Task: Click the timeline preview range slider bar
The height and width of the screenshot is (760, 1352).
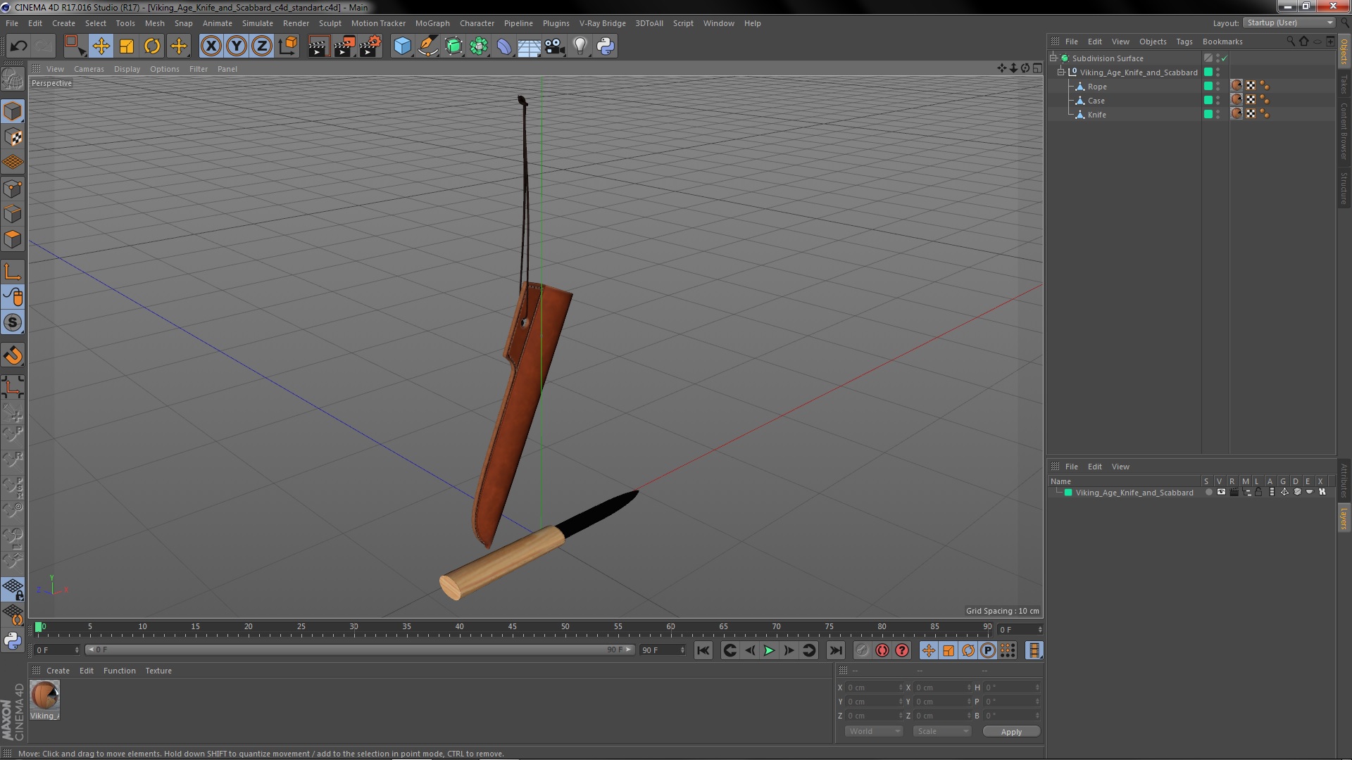Action: pyautogui.click(x=359, y=650)
